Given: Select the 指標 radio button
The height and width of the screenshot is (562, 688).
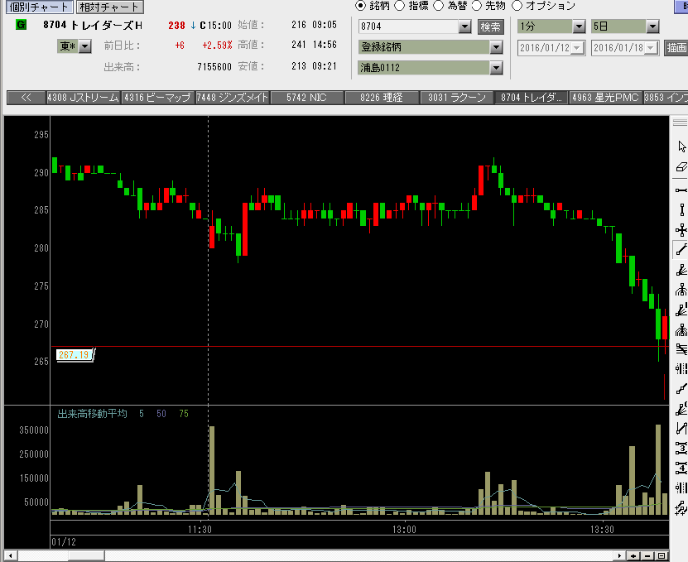Looking at the screenshot, I should click(399, 6).
